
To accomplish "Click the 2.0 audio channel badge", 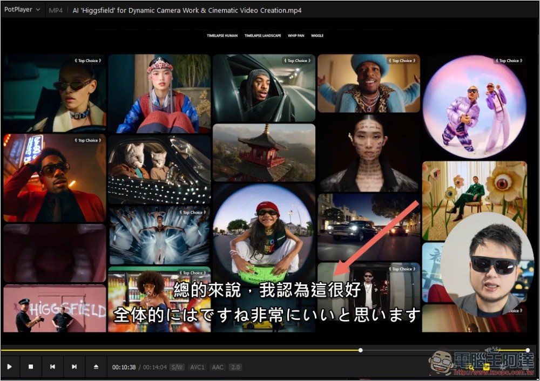I will [x=235, y=368].
